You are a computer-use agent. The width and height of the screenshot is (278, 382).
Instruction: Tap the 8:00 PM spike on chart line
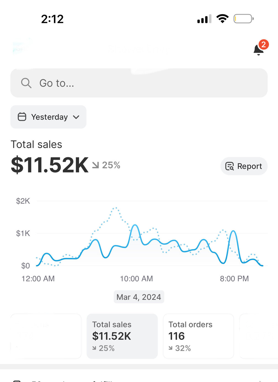[x=233, y=231]
